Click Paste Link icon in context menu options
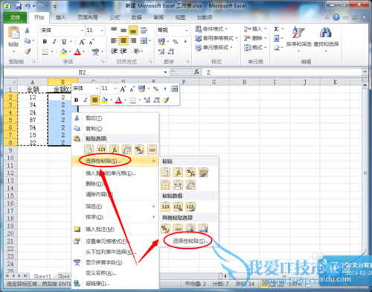The width and height of the screenshot is (372, 292). click(x=152, y=149)
